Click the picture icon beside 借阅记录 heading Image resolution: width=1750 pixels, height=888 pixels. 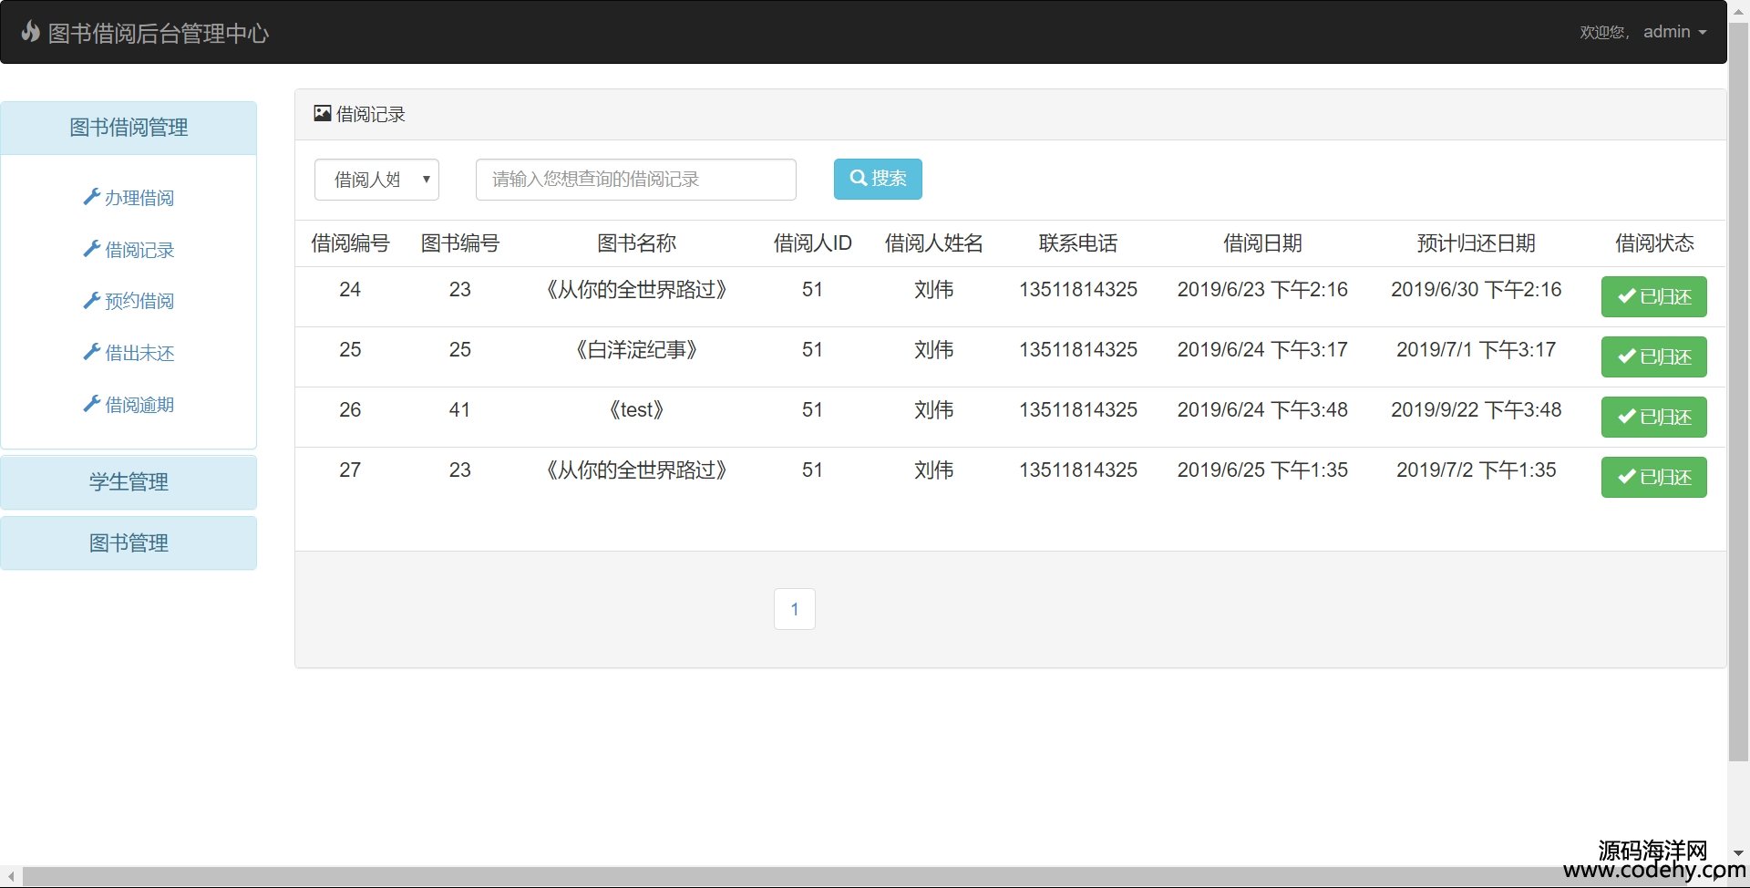(322, 113)
